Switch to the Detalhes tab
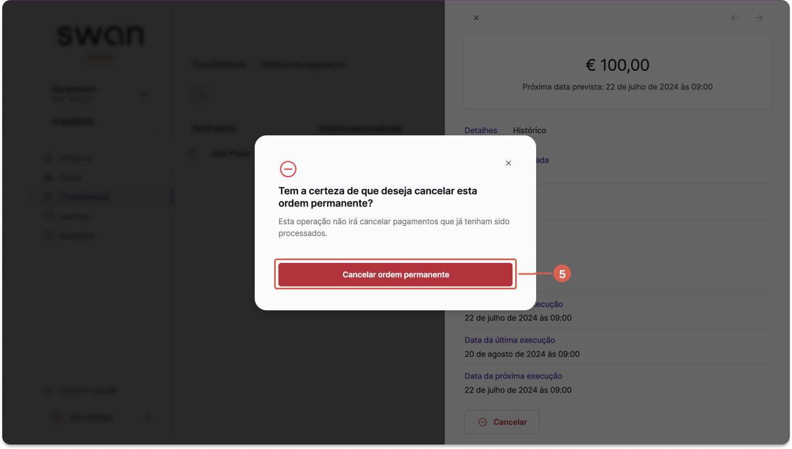 pos(481,130)
